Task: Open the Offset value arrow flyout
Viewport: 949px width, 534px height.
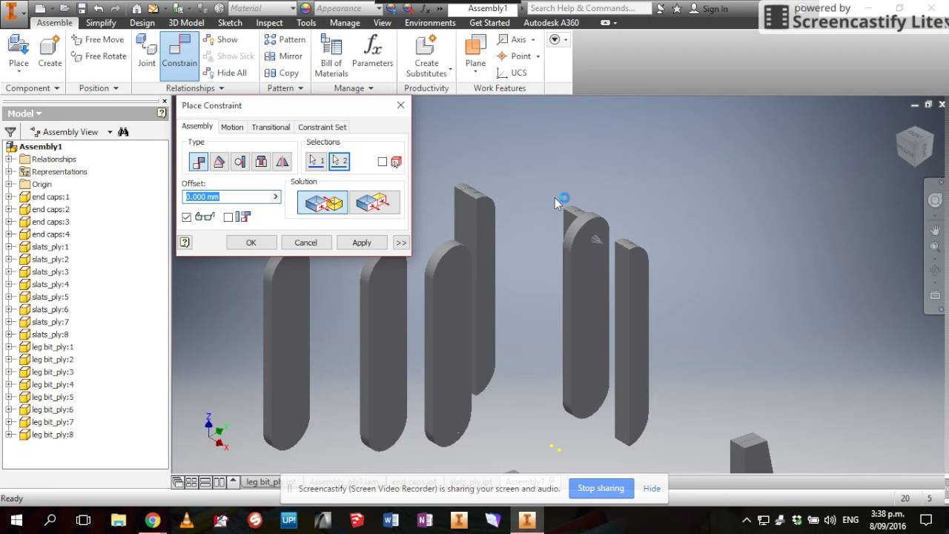Action: coord(275,197)
